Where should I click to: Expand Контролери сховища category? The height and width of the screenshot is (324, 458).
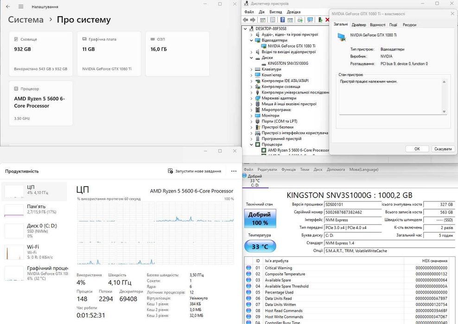click(251, 87)
